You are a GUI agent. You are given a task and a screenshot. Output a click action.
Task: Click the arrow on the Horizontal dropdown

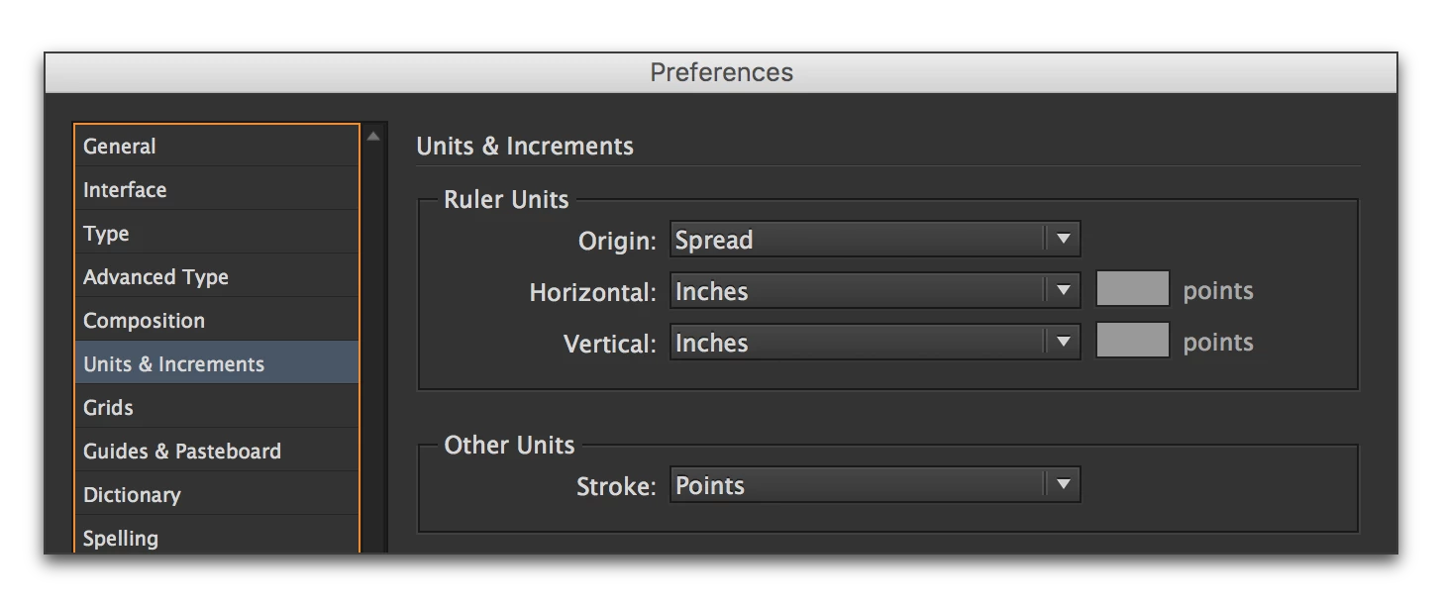click(x=1064, y=291)
